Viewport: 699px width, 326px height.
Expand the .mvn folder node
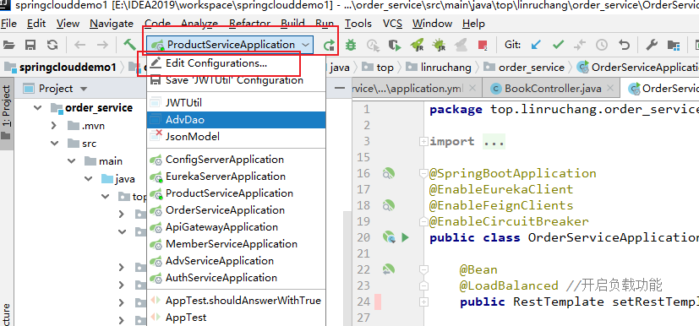point(54,126)
